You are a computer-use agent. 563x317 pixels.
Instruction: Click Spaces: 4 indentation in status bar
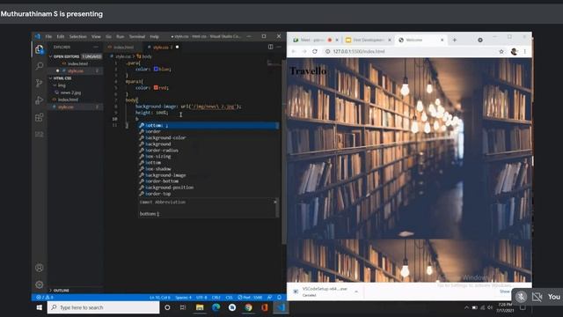click(183, 298)
